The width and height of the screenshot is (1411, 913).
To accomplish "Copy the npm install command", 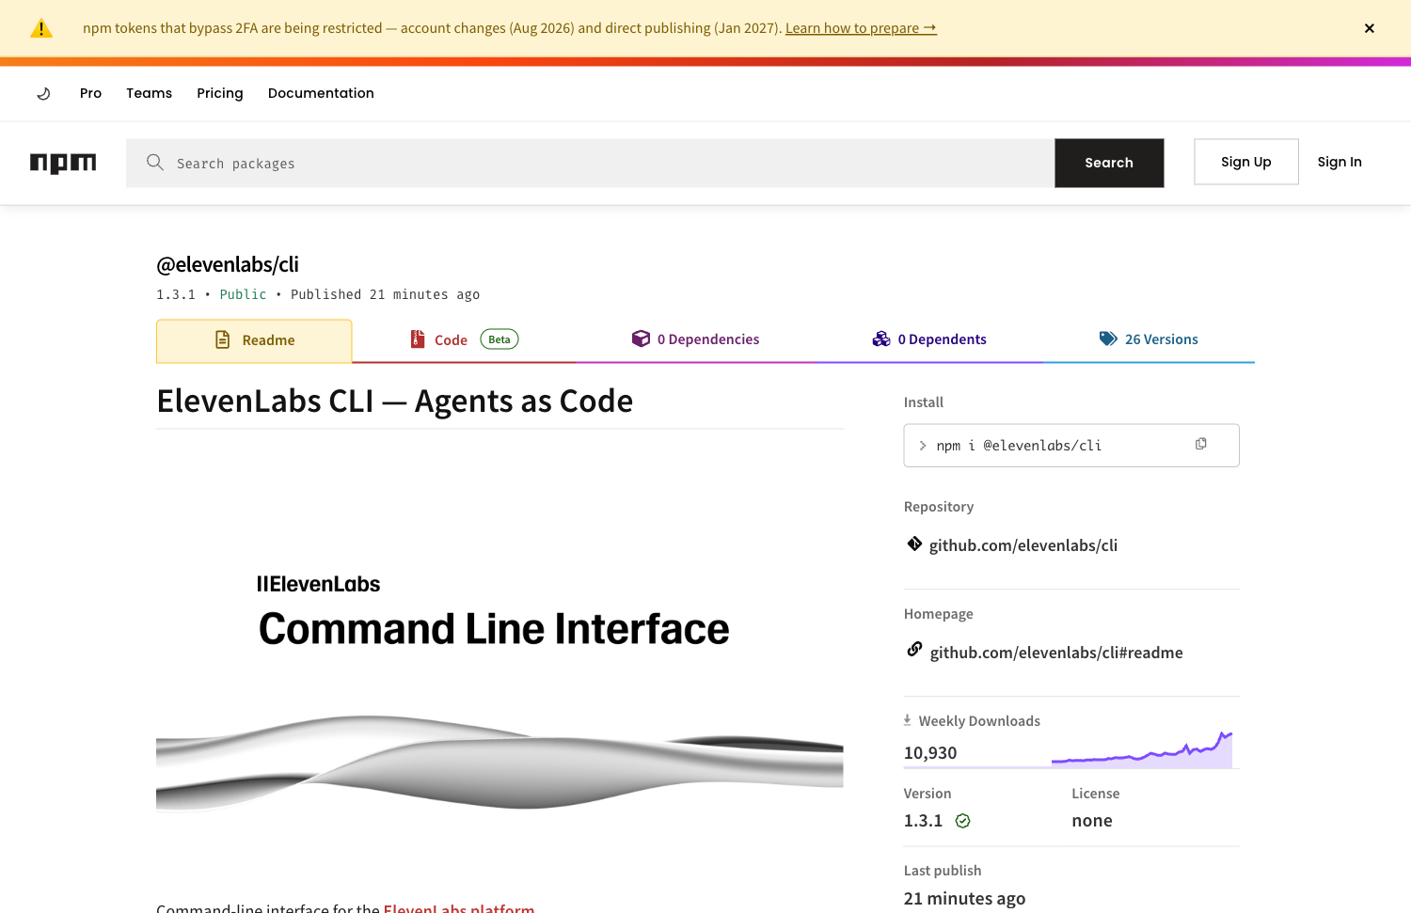I will (1201, 444).
